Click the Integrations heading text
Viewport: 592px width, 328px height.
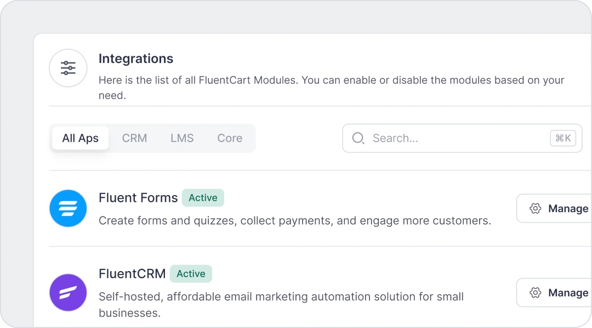(136, 58)
